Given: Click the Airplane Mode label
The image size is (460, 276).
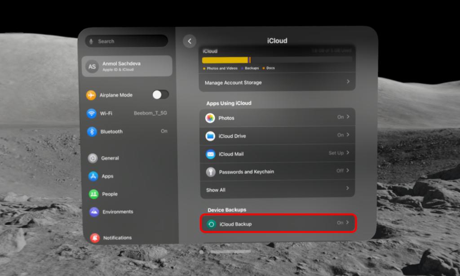Looking at the screenshot, I should (x=116, y=95).
